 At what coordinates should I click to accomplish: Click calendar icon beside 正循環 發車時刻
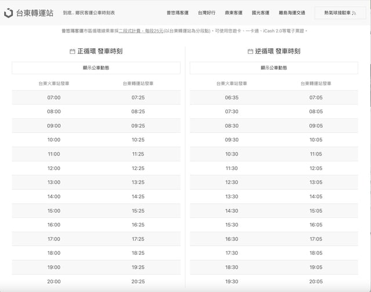(x=72, y=52)
